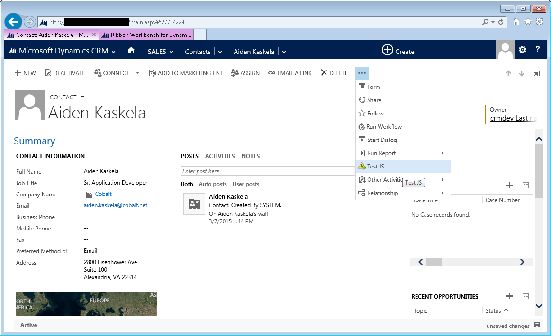
Task: Show only Auto posts filter
Action: [x=212, y=184]
